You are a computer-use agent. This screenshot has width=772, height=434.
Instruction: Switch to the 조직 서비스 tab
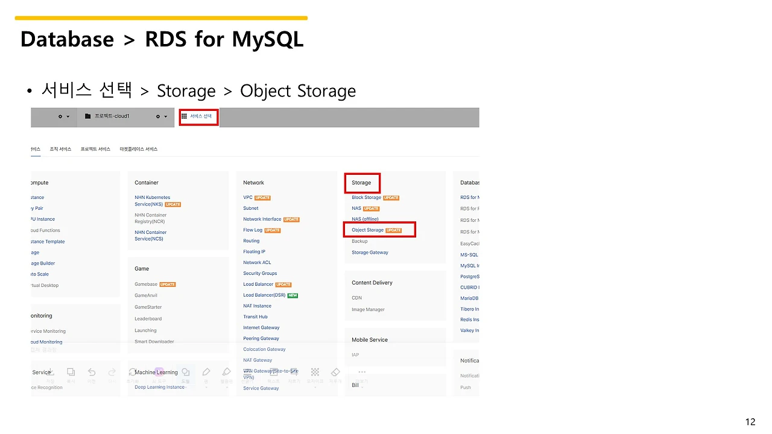(x=60, y=149)
